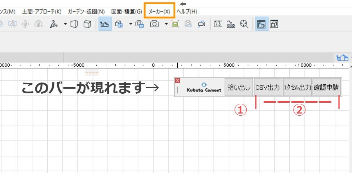Click the ruler measurement icon
Viewport: 352px width, 173px height.
coord(218,24)
